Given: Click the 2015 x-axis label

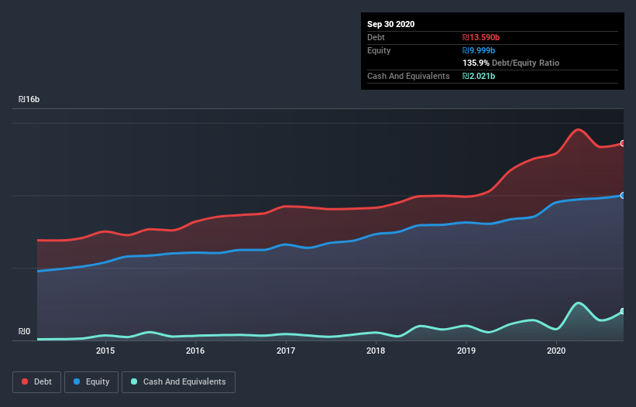Looking at the screenshot, I should [x=105, y=351].
